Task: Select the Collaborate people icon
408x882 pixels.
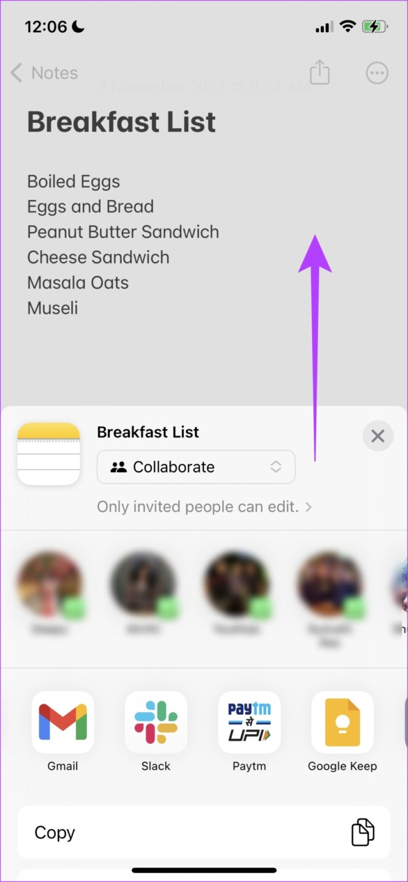Action: click(119, 467)
